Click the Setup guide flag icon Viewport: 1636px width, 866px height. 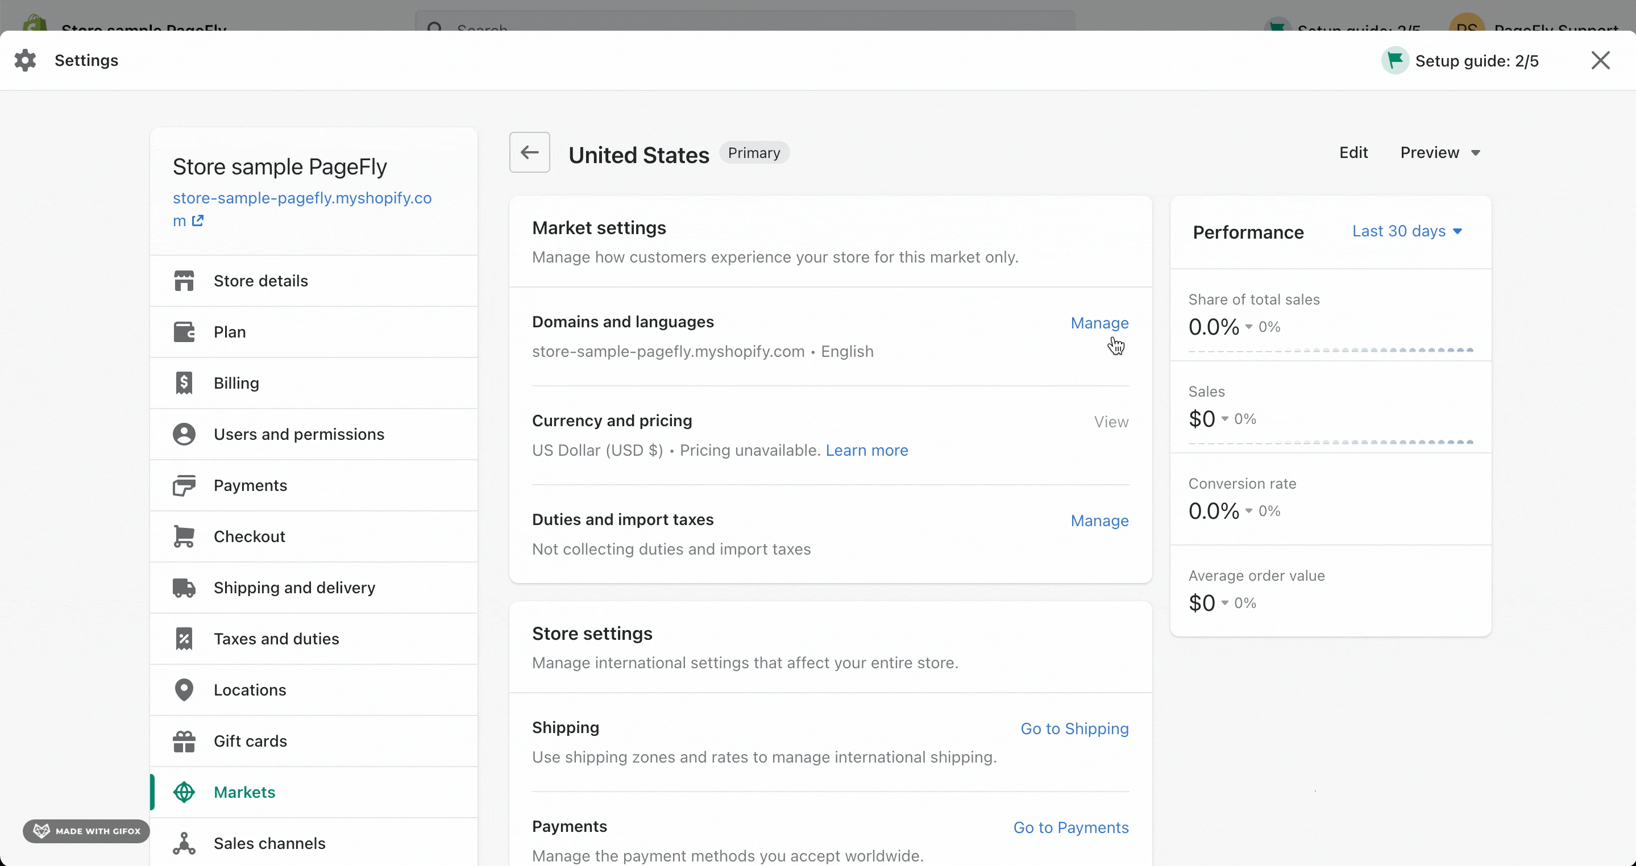(1396, 61)
